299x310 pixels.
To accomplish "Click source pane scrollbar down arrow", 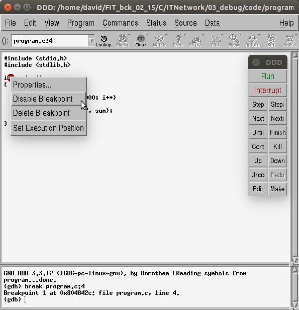I will [295, 260].
